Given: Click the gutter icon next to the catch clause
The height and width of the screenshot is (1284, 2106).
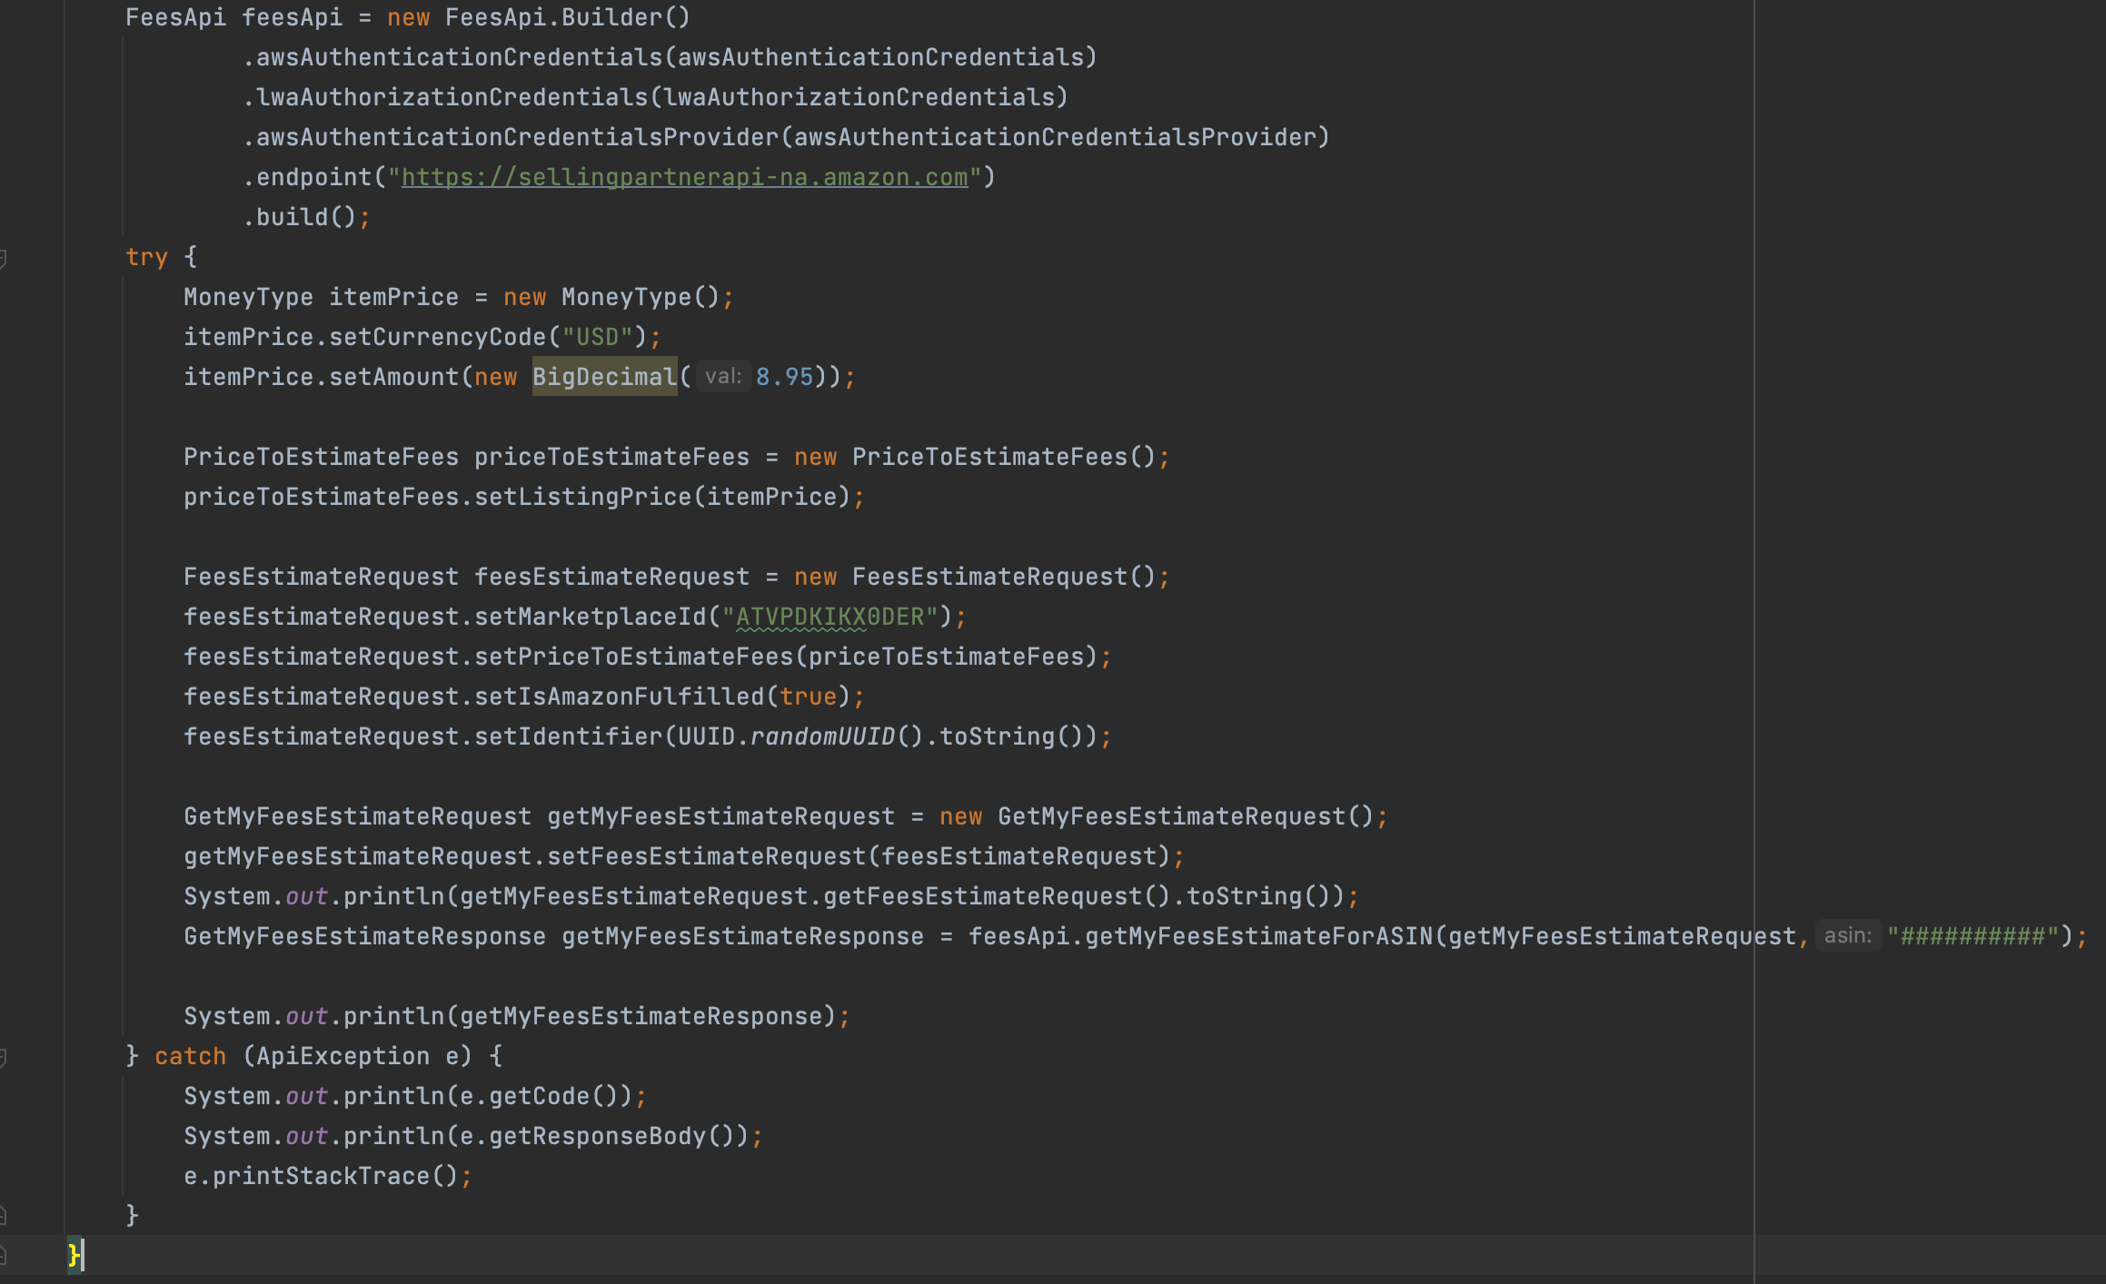Looking at the screenshot, I should click(x=5, y=1056).
